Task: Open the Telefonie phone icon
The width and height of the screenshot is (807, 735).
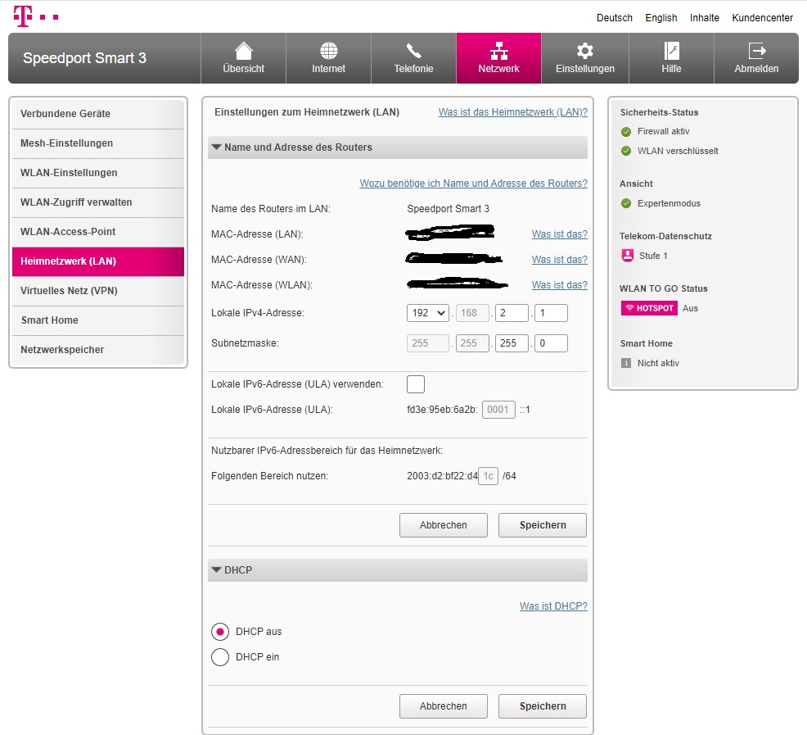Action: pos(414,51)
